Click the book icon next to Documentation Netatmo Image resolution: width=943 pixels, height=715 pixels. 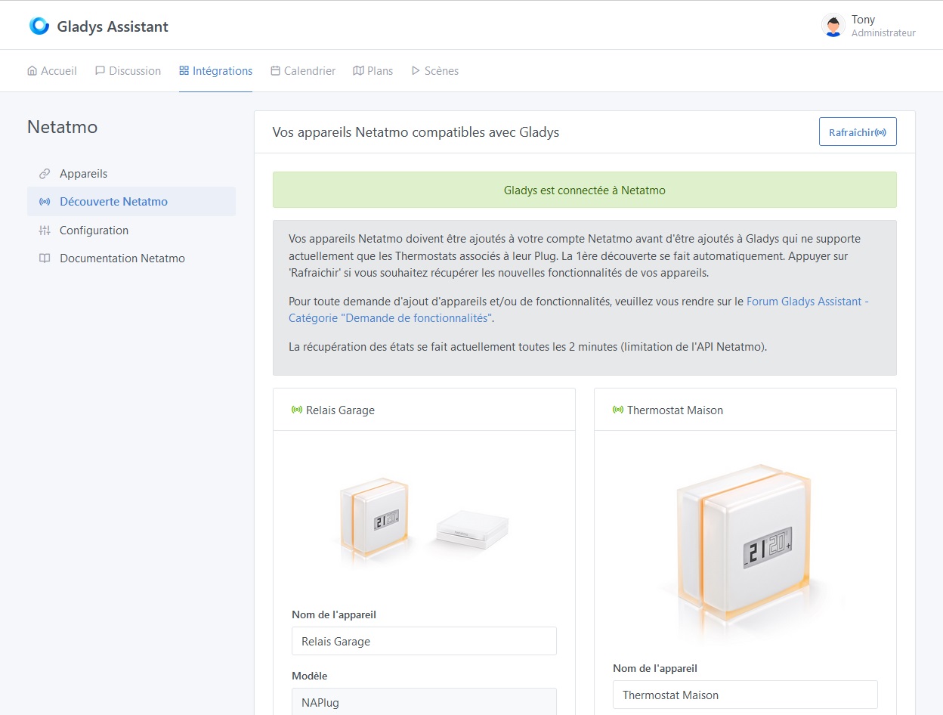pos(45,258)
